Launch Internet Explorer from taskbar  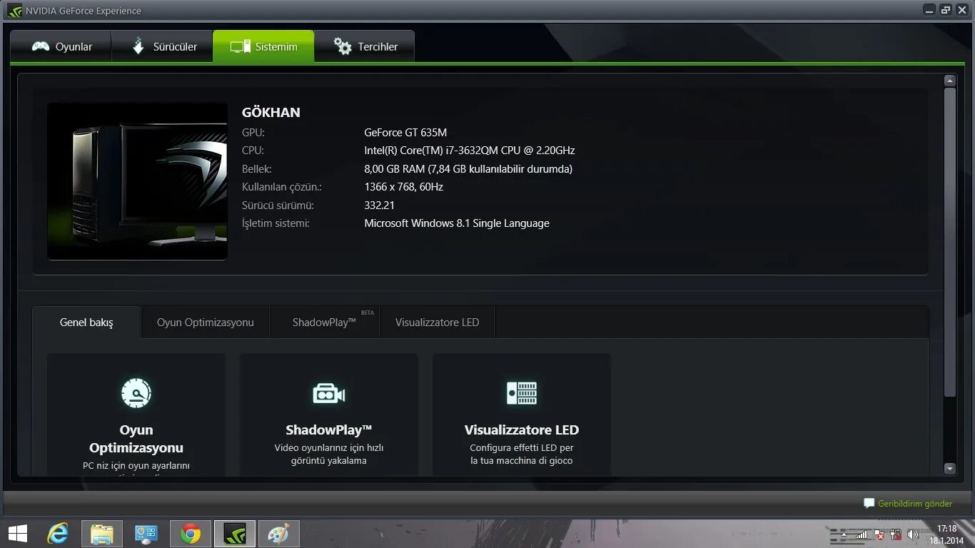click(x=58, y=534)
